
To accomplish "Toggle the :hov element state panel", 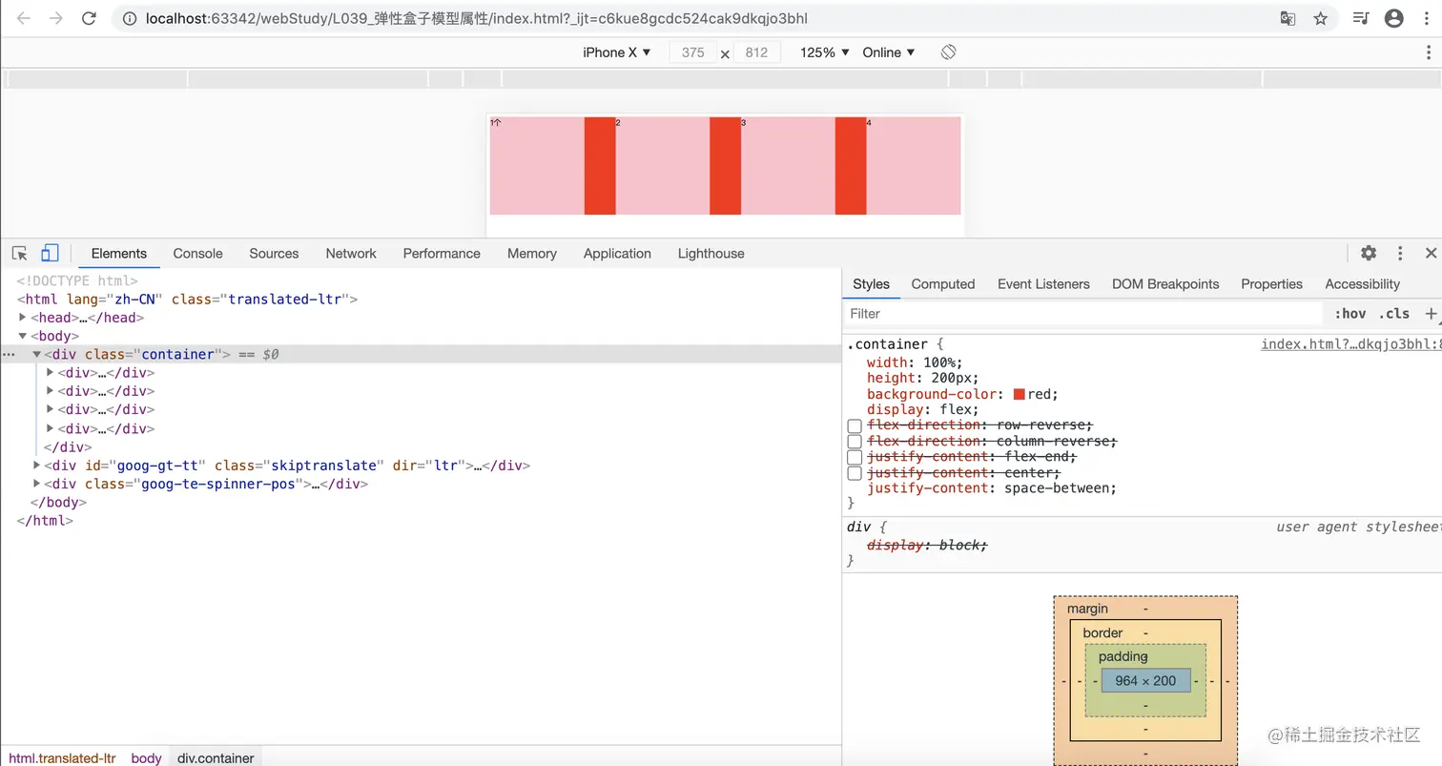I will tap(1350, 313).
